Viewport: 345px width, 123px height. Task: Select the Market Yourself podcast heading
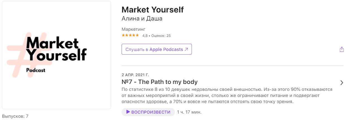(x=153, y=10)
